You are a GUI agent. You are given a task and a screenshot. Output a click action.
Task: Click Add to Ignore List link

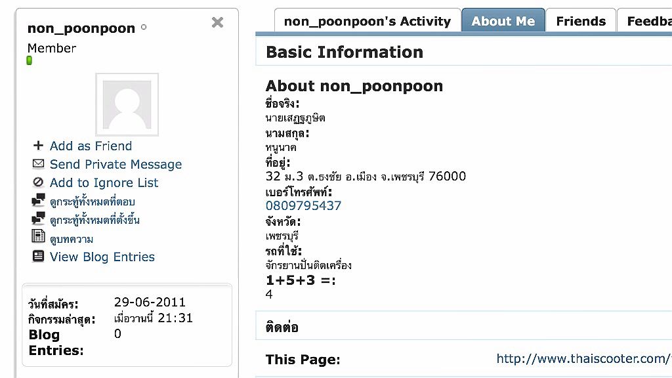pos(104,182)
